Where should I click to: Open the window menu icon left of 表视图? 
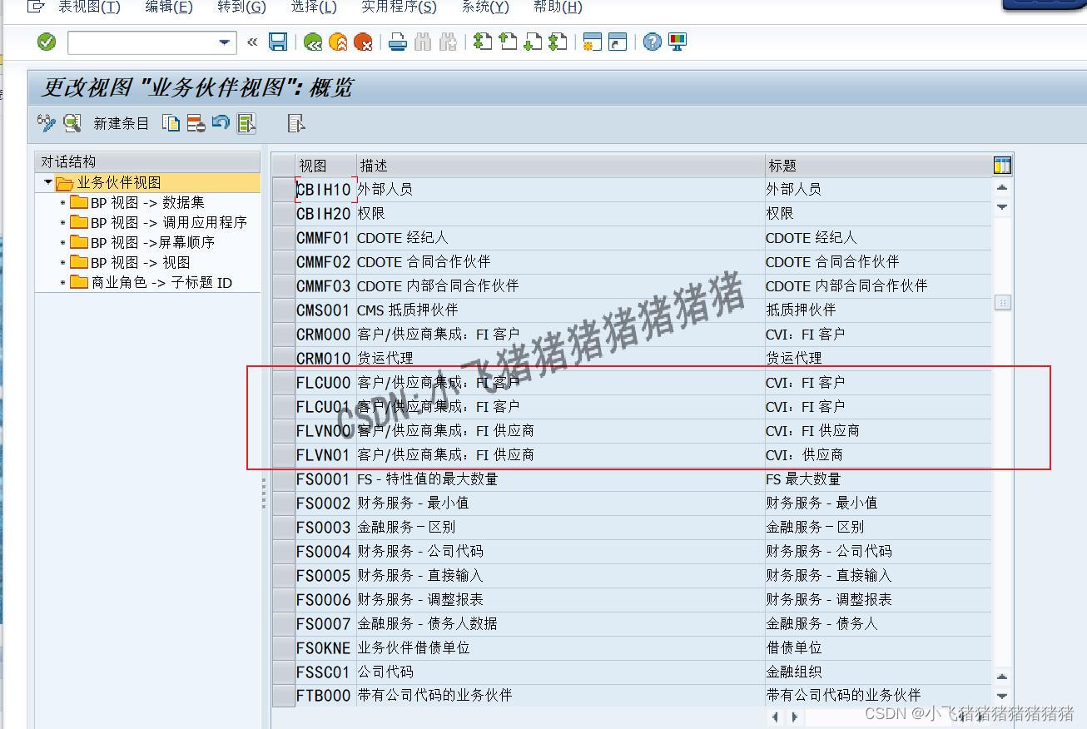coord(36,7)
